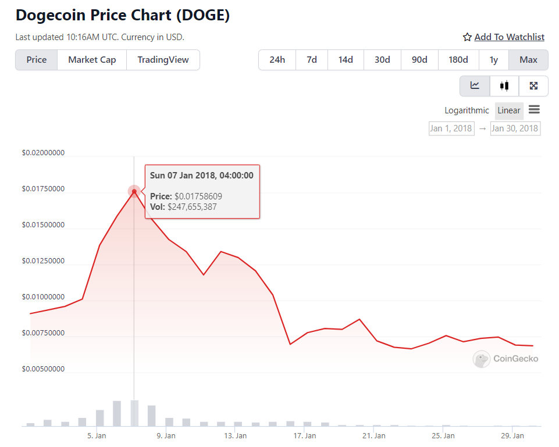The width and height of the screenshot is (559, 447).
Task: Click the Jan 1, 2018 start date field
Action: pos(451,128)
